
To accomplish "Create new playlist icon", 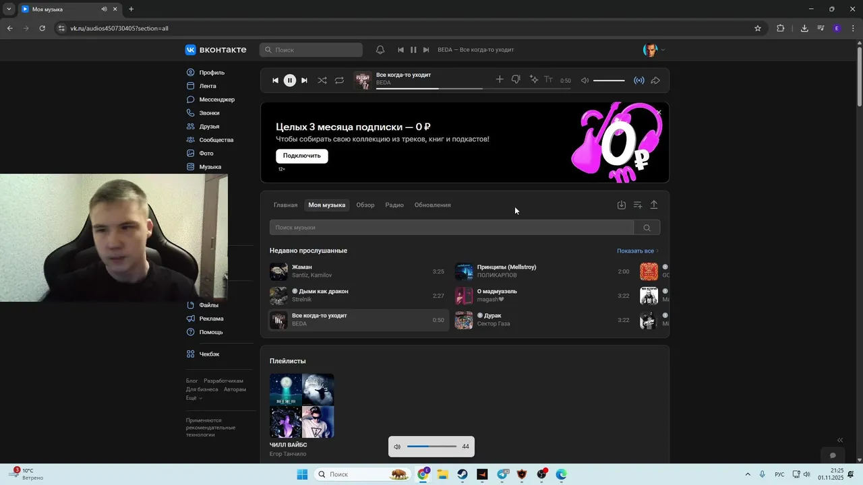I will [x=638, y=205].
